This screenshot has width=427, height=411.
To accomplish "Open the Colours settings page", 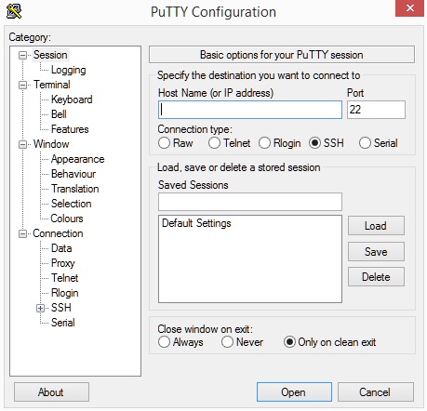I will point(67,219).
